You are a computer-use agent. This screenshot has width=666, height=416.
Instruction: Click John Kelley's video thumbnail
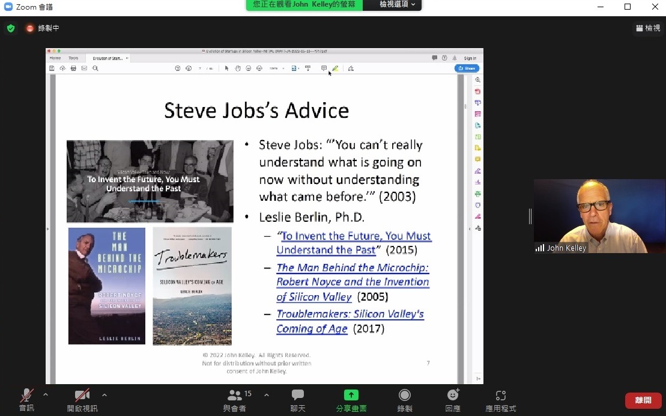pos(599,216)
